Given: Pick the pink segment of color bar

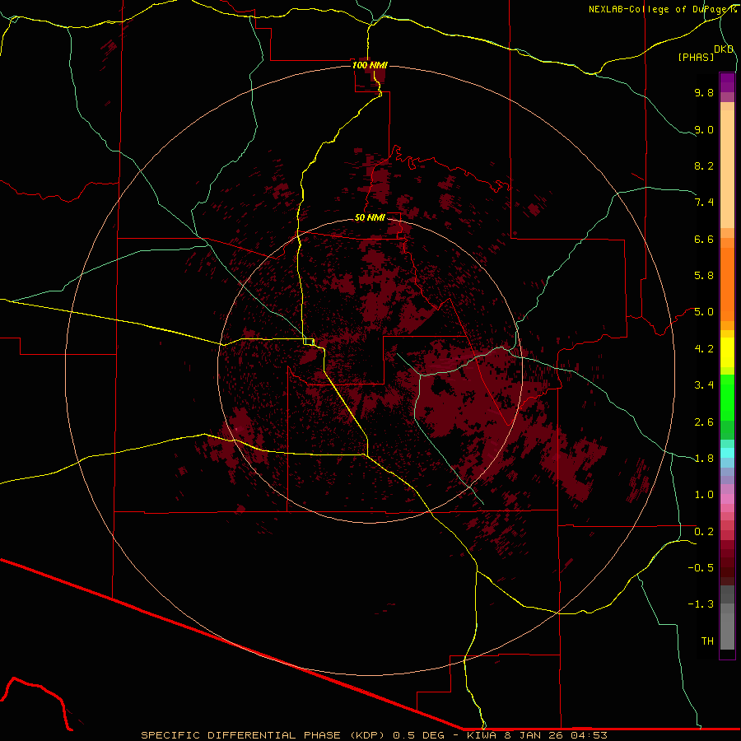Looking at the screenshot, I should coord(727,499).
